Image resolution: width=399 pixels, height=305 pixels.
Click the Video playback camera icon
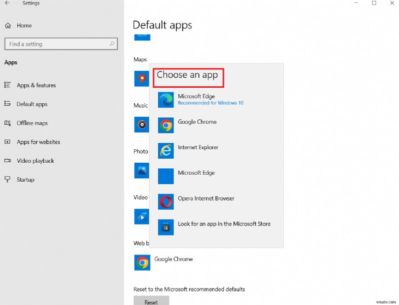tap(7, 161)
